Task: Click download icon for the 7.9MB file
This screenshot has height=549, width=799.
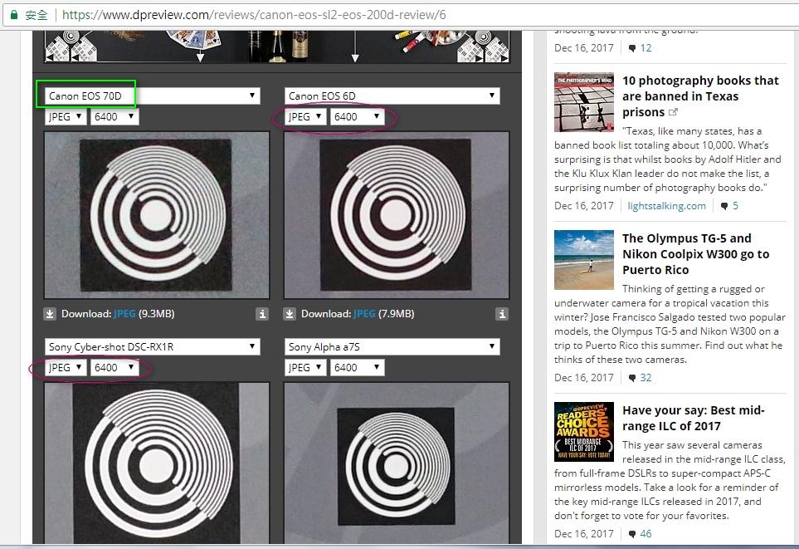Action: coord(290,314)
